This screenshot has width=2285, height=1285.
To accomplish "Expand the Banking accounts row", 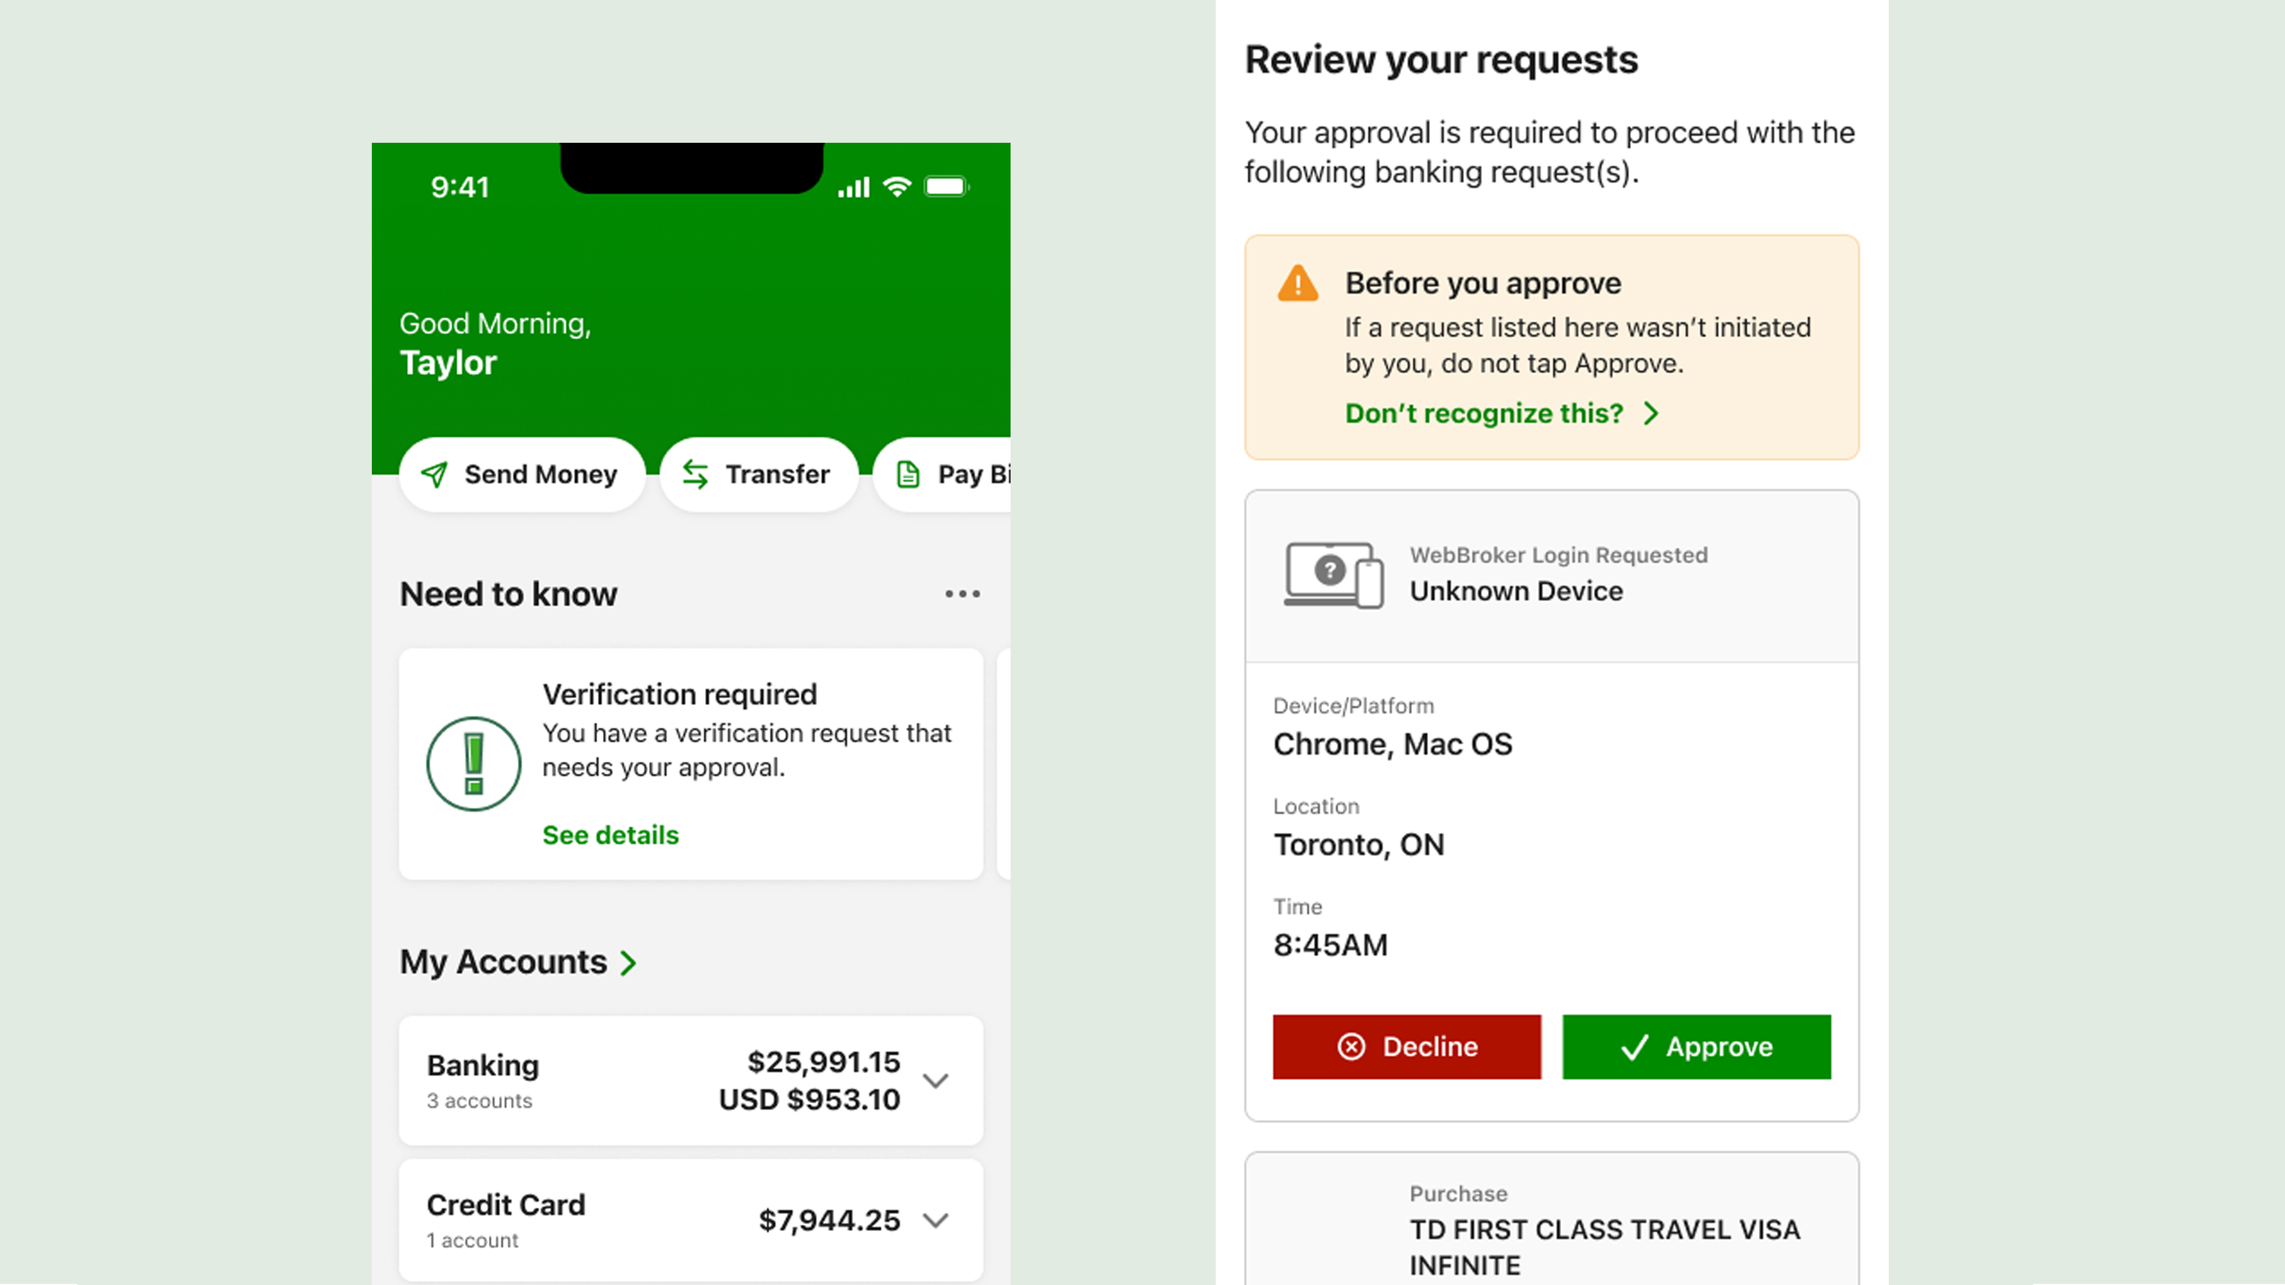I will (x=936, y=1081).
